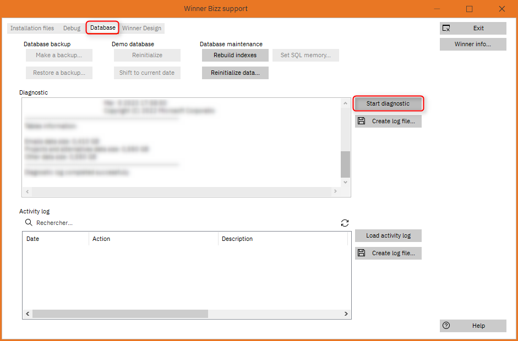Viewport: 518px width, 341px height.
Task: Switch to the Winner Design tab
Action: click(x=143, y=28)
